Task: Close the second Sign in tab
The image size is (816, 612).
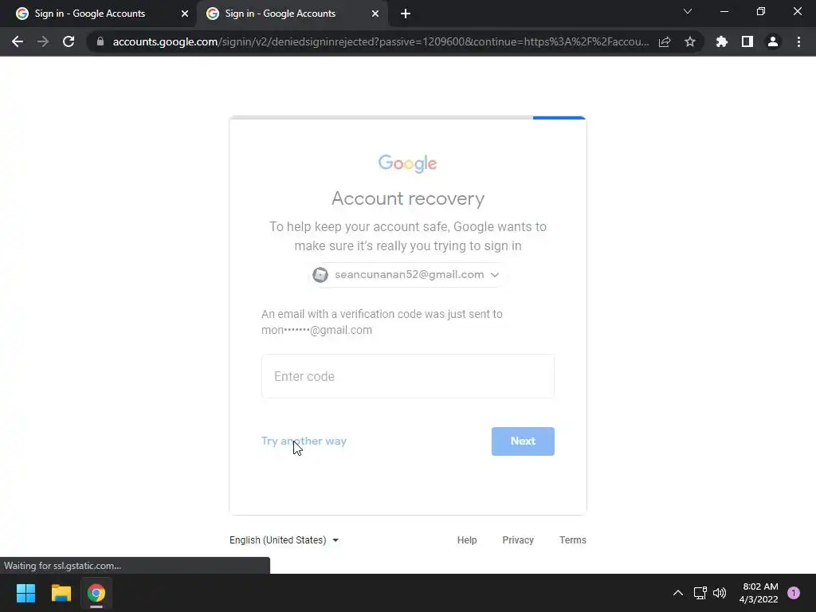Action: coord(375,14)
